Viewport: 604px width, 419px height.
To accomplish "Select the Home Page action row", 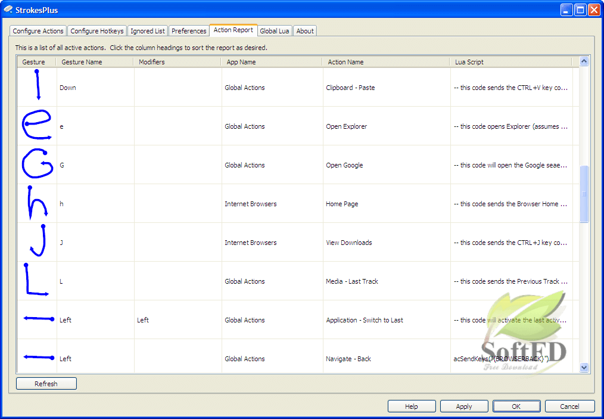I will coord(298,203).
